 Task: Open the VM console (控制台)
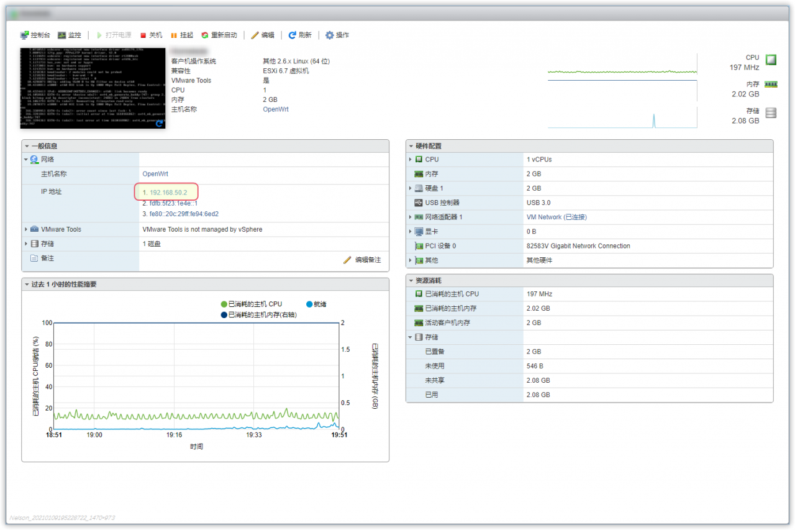[x=35, y=35]
